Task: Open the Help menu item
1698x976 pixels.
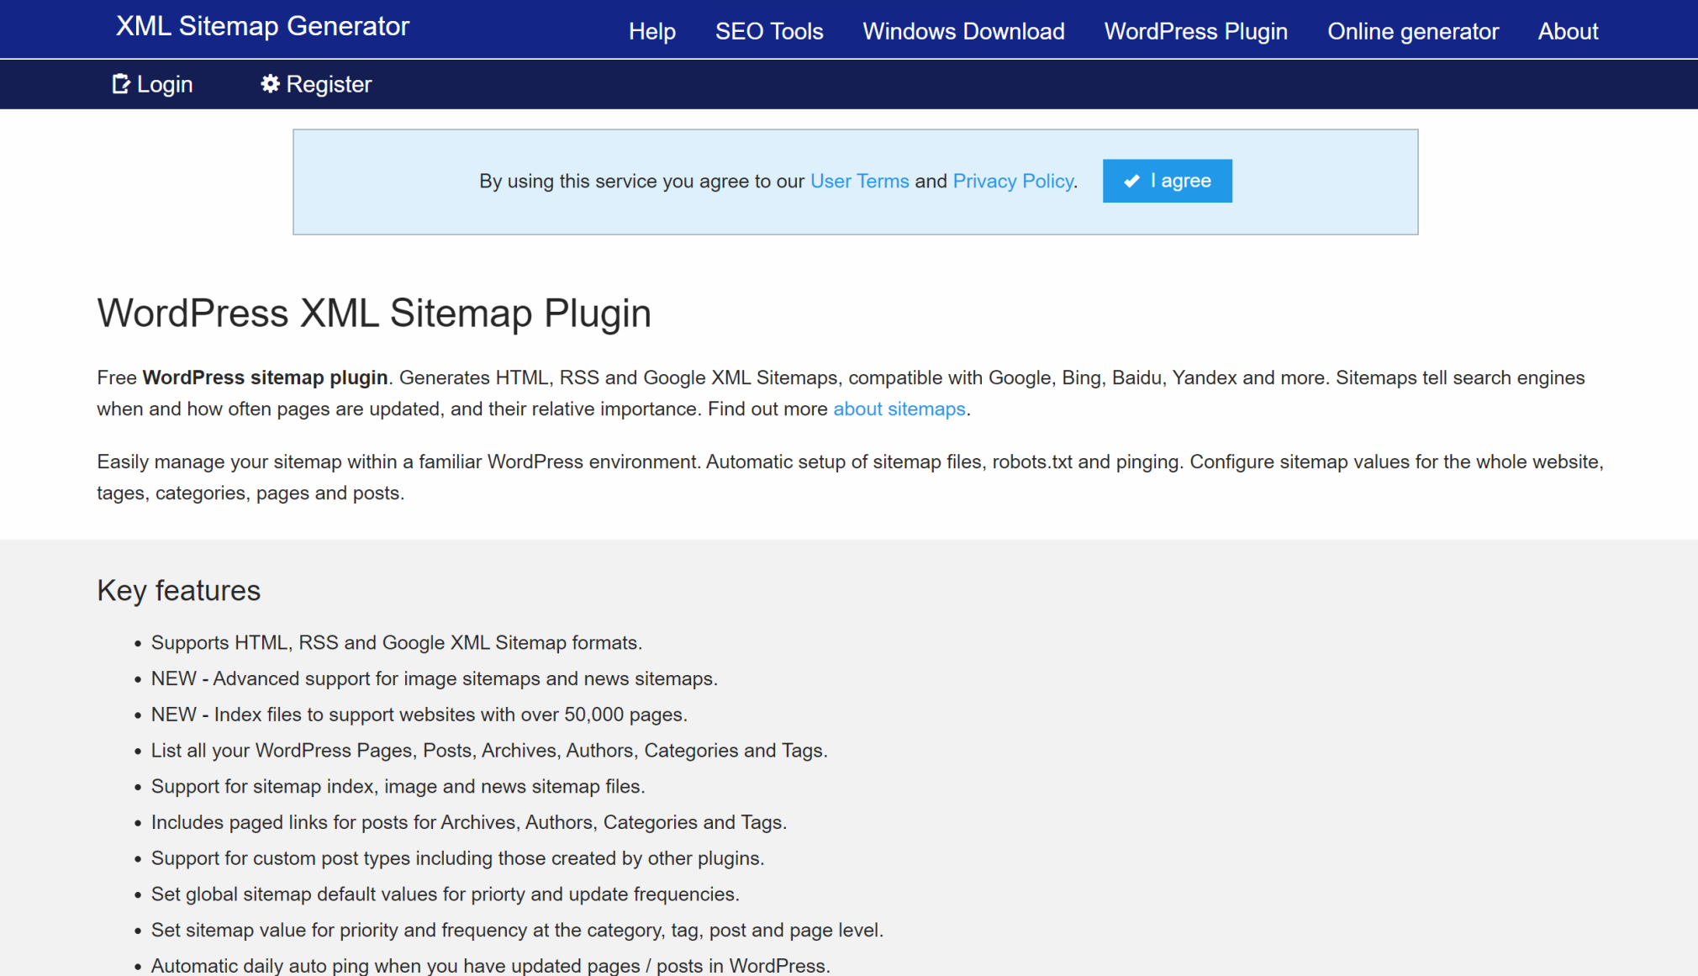Action: point(652,32)
